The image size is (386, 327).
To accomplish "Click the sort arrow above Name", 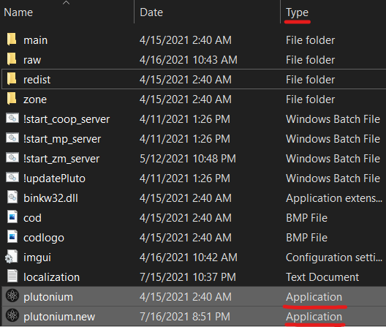I will (x=67, y=3).
